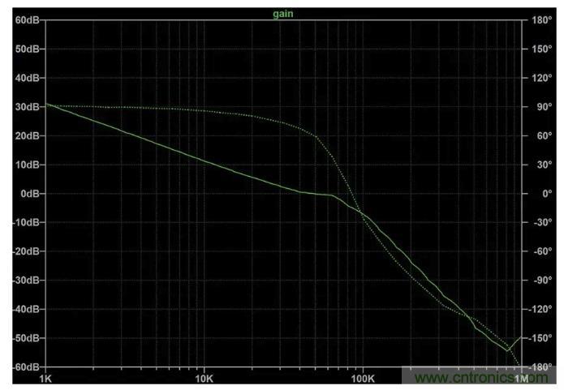Click the 1K frequency axis label

(45, 379)
